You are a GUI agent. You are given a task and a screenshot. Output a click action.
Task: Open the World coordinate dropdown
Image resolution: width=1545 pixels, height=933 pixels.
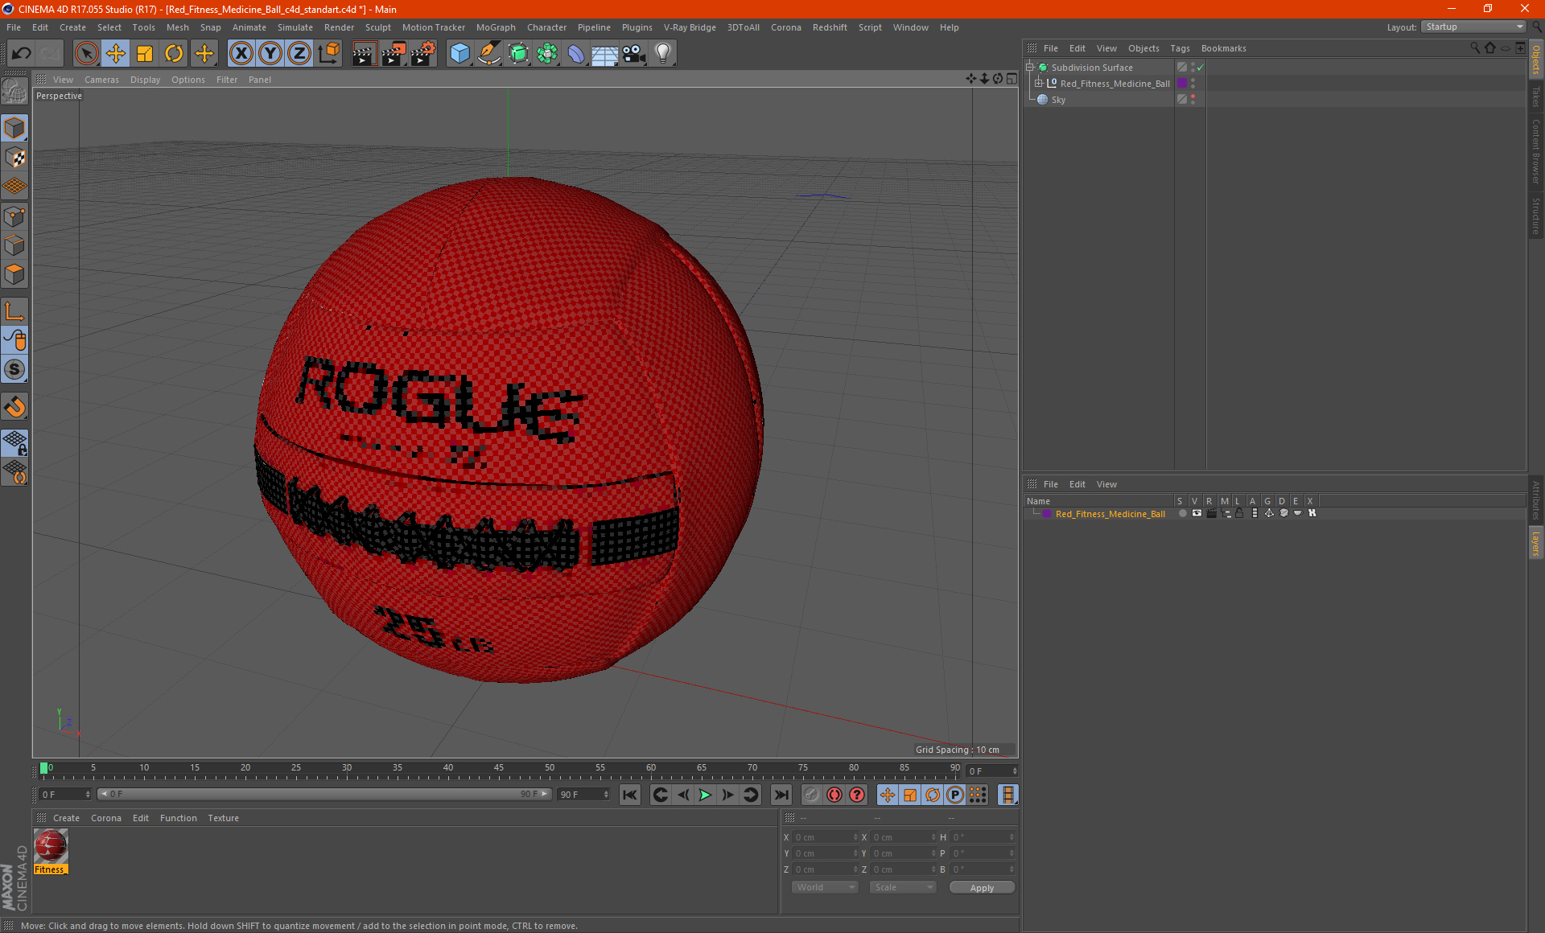(825, 887)
